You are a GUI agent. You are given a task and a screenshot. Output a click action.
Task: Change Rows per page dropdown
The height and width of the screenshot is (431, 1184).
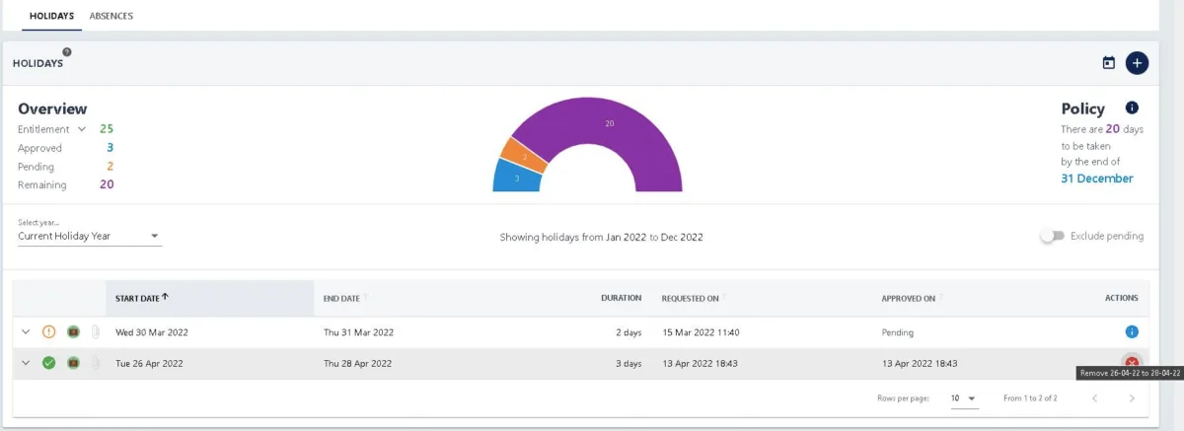coord(964,398)
